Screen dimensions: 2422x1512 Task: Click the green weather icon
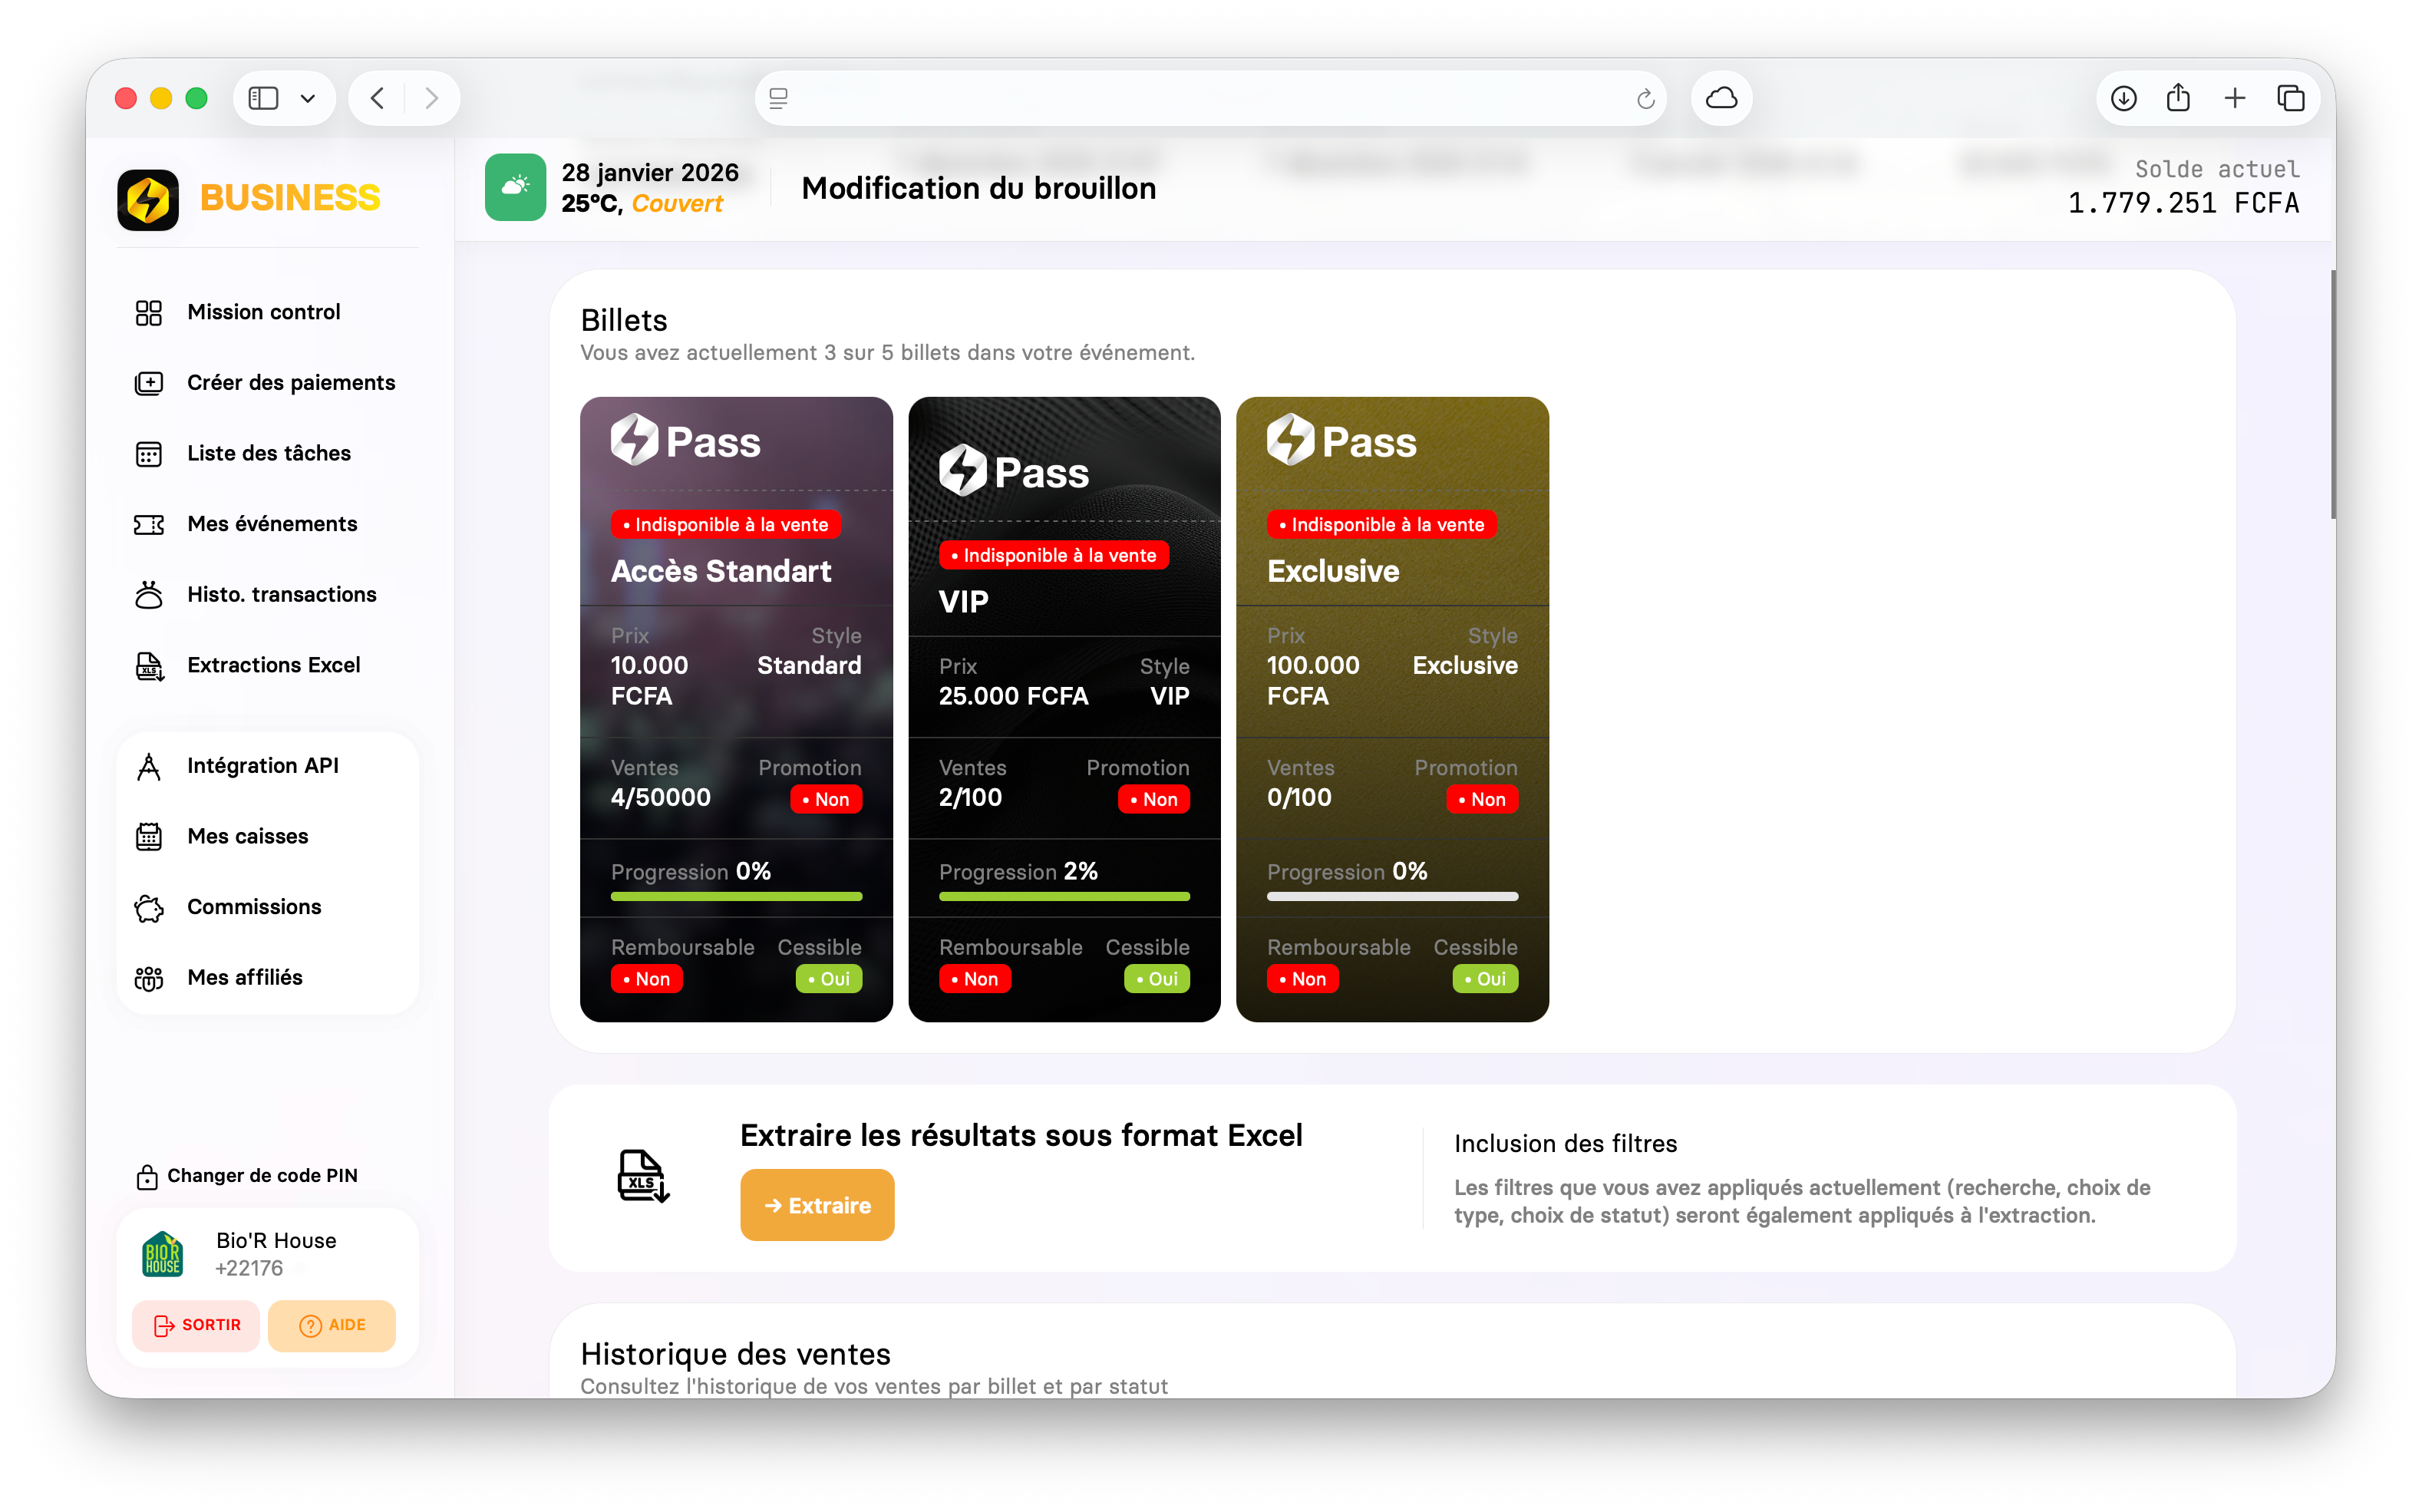(515, 187)
